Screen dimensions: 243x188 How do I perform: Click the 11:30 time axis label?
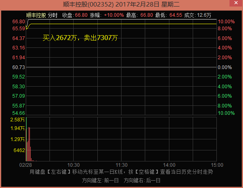pyautogui.click(x=122, y=165)
